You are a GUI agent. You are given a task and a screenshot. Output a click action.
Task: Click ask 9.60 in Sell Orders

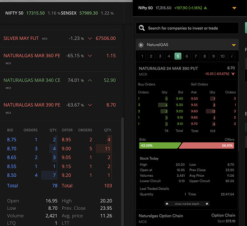tap(194, 111)
